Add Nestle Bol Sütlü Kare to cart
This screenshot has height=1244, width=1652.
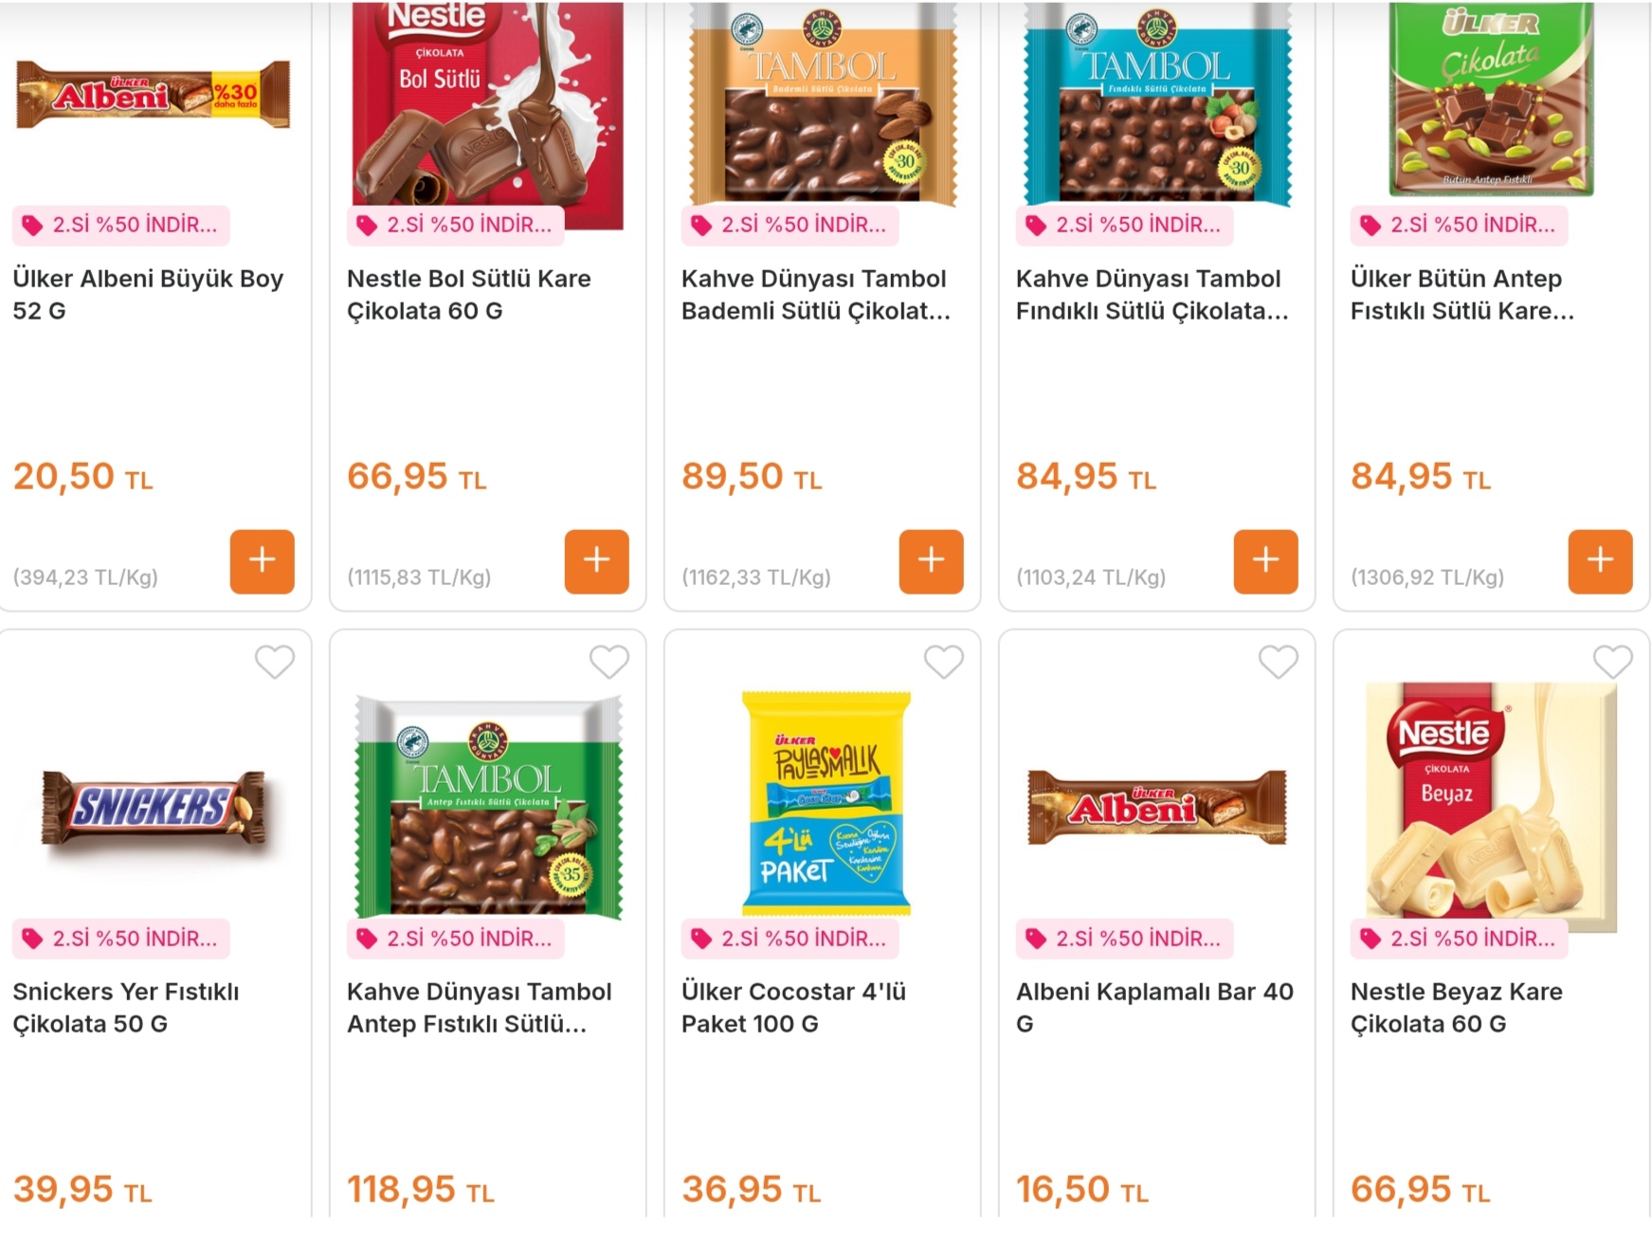click(596, 561)
